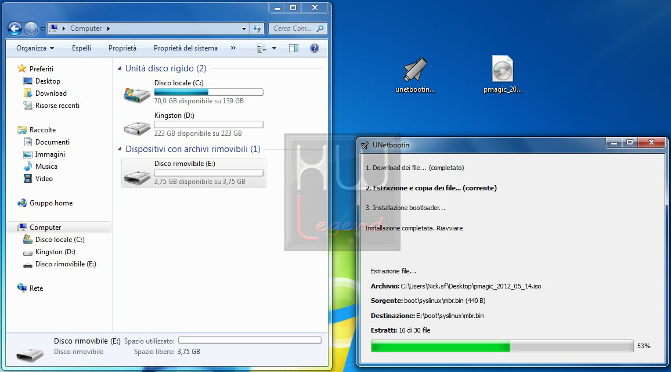Click Proprietà in the toolbar

tap(122, 48)
